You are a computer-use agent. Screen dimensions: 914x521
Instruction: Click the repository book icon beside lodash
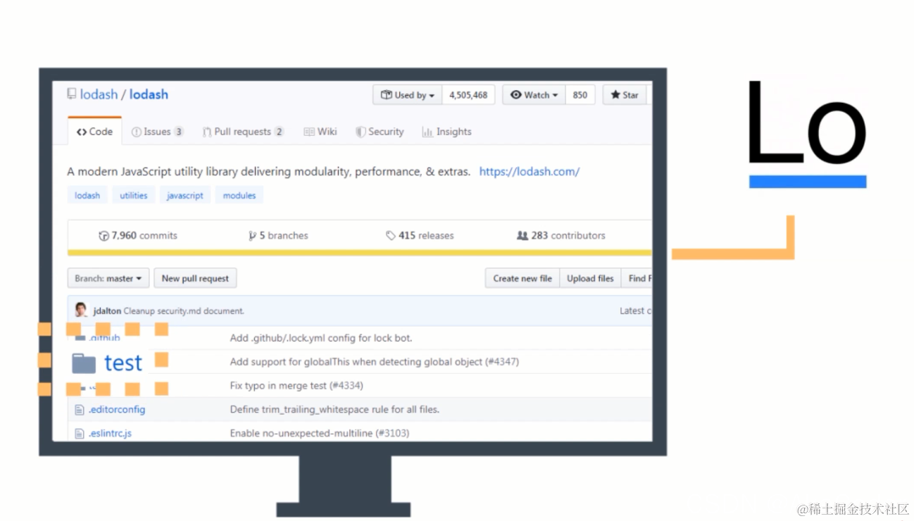[72, 94]
